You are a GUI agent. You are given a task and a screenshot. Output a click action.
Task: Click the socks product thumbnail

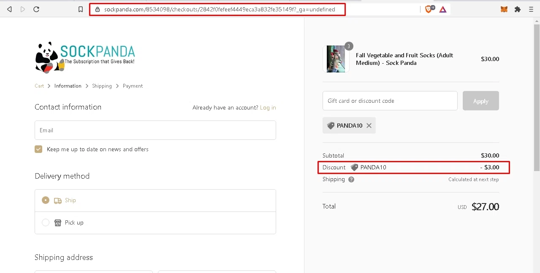pyautogui.click(x=336, y=59)
